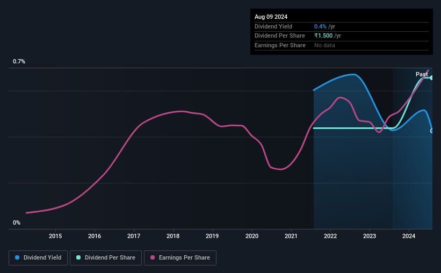Select the 2015 x-axis label
441x273 pixels.
[55, 236]
